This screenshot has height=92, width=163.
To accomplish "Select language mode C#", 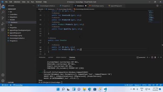I will click(x=153, y=85).
